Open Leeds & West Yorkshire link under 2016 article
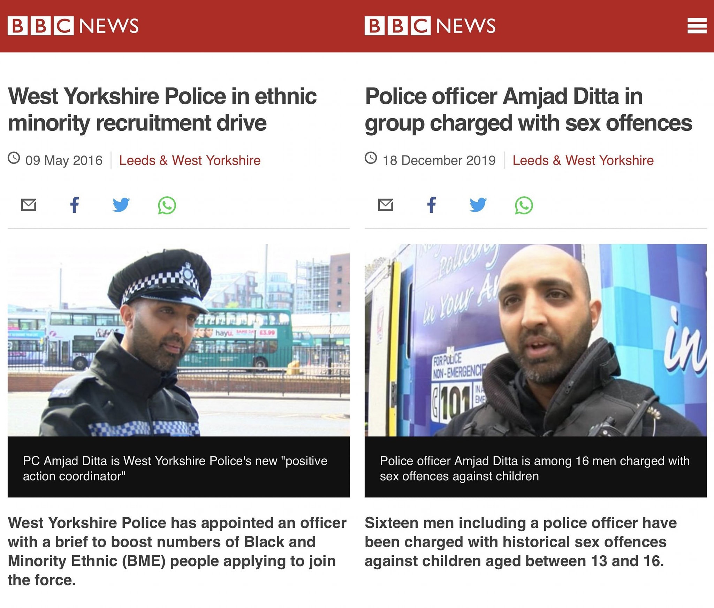The width and height of the screenshot is (714, 608). tap(190, 160)
